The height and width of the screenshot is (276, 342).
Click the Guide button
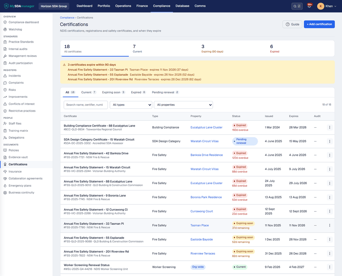(292, 24)
